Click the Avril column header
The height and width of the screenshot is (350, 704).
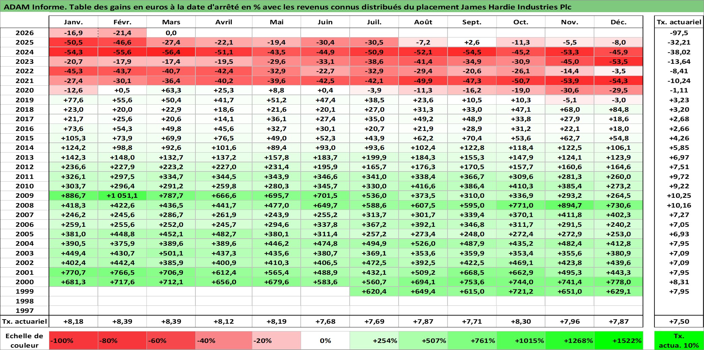click(224, 22)
